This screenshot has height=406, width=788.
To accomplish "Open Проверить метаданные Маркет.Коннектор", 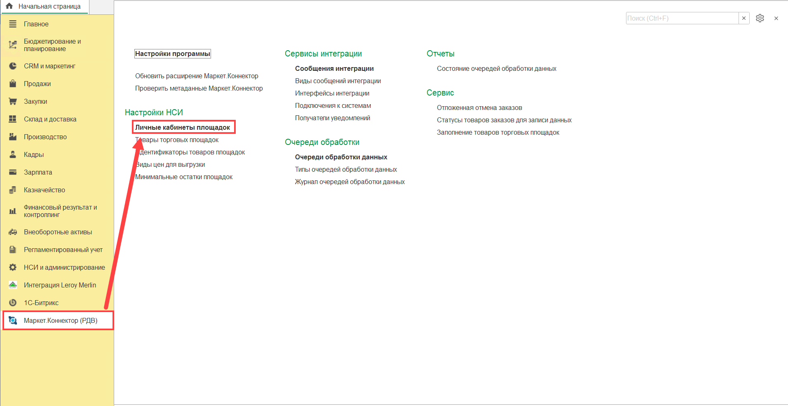I will (x=199, y=88).
